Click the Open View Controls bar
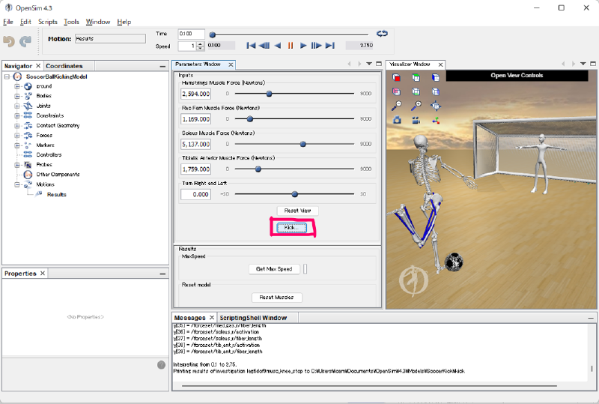Image resolution: width=599 pixels, height=404 pixels. point(517,76)
